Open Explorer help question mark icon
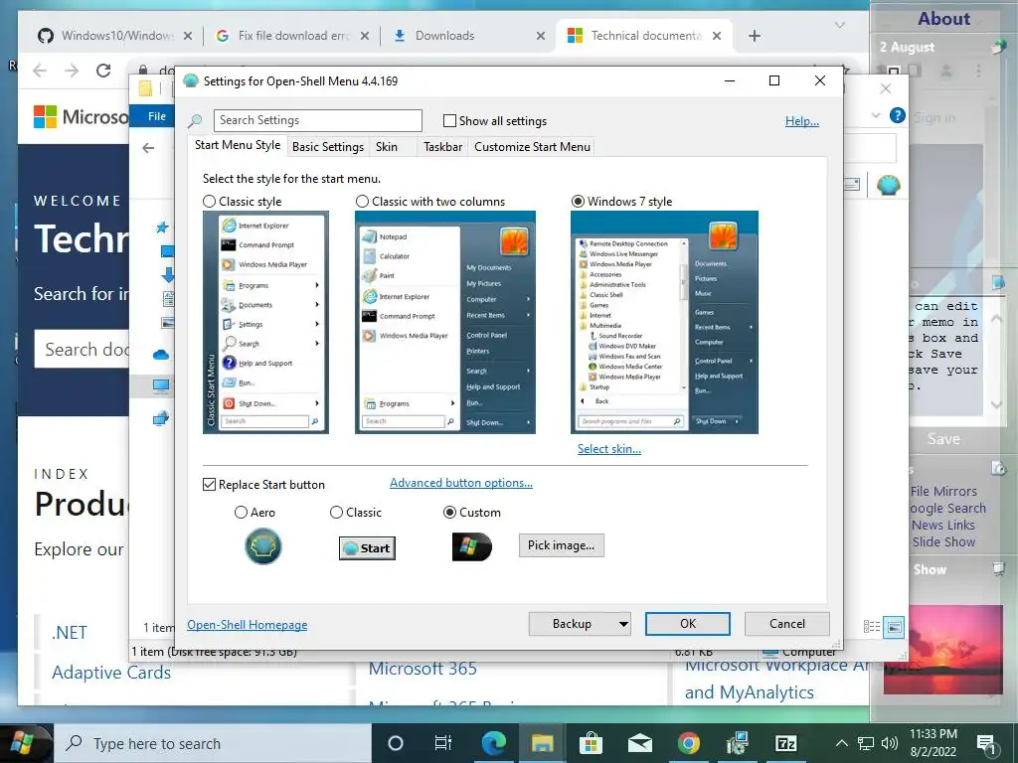The height and width of the screenshot is (763, 1018). click(898, 115)
